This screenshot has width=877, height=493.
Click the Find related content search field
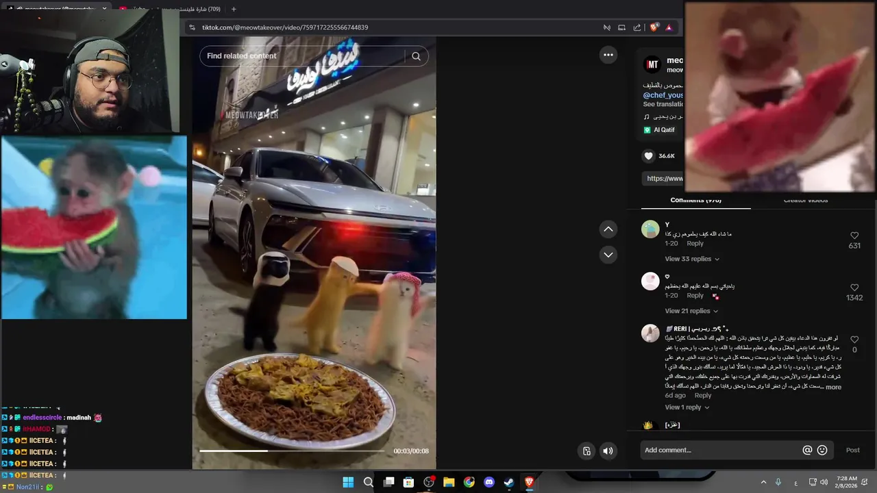pos(304,56)
